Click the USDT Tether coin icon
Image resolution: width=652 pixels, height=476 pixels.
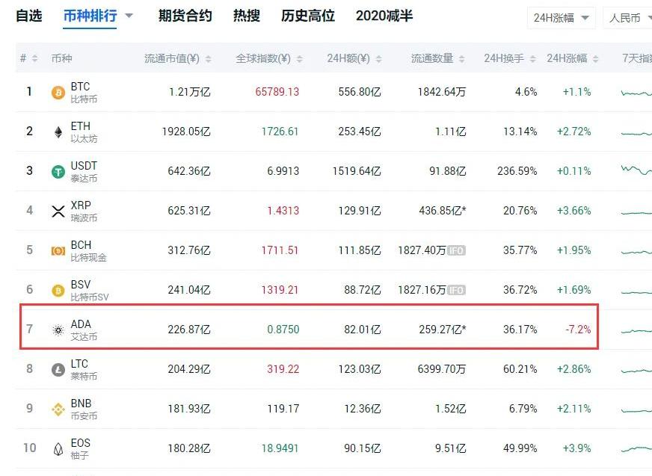[x=58, y=171]
